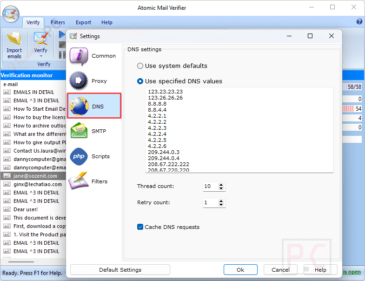Viewport: 365px width, 281px height.
Task: Select the ginx@lechatiao.com email row
Action: click(33, 184)
